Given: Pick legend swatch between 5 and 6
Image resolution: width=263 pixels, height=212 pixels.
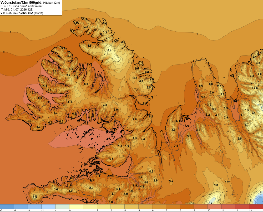Looking at the screenshot, I should [x=145, y=206].
